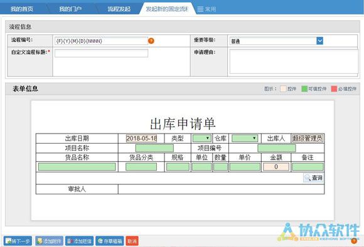Switch to the 我的门户 tab
Image resolution: width=364 pixels, height=247 pixels.
[x=70, y=9]
